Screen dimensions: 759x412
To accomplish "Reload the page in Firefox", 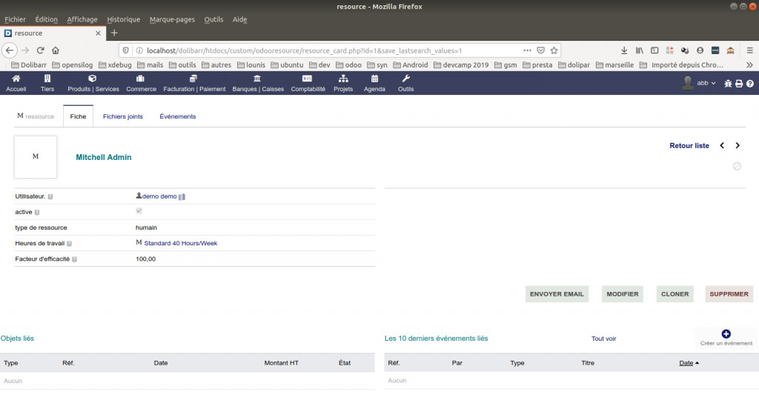I will pyautogui.click(x=41, y=50).
